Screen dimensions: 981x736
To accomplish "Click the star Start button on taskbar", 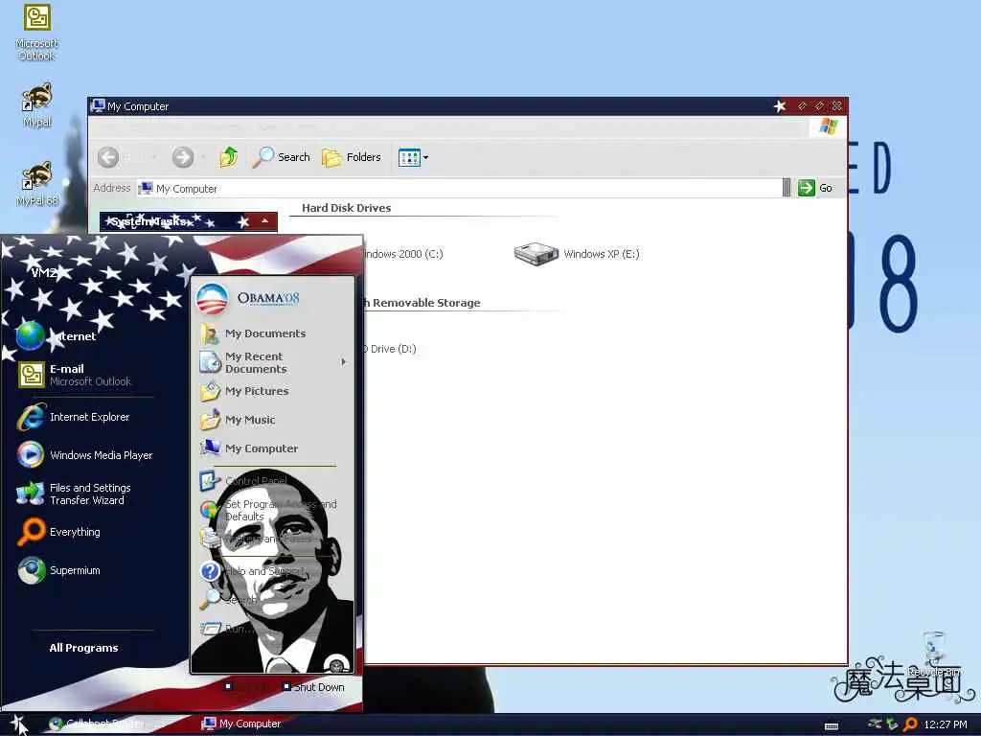I will pyautogui.click(x=17, y=724).
